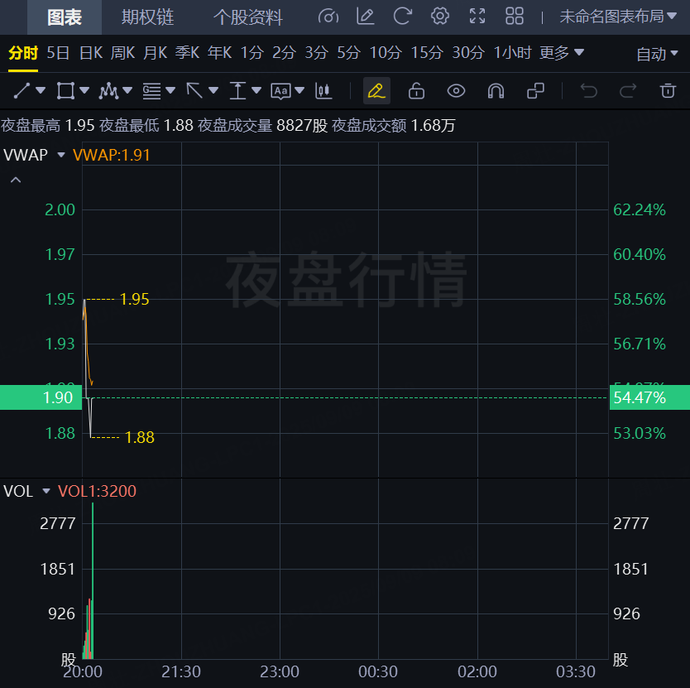This screenshot has width=690, height=688.
Task: Enter fullscreen chart mode
Action: click(x=477, y=16)
